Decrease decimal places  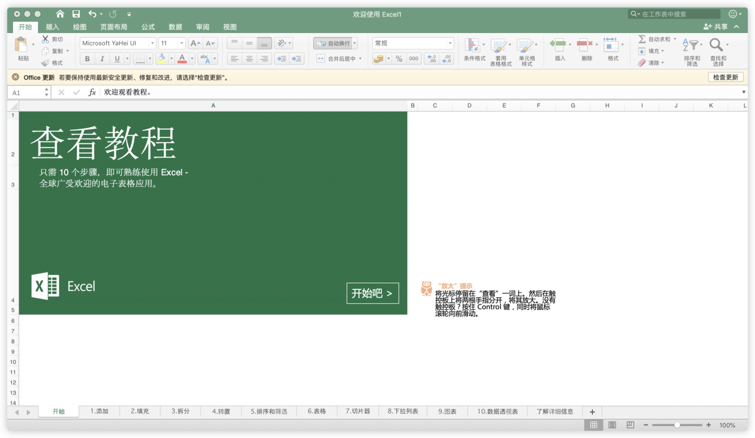[447, 59]
